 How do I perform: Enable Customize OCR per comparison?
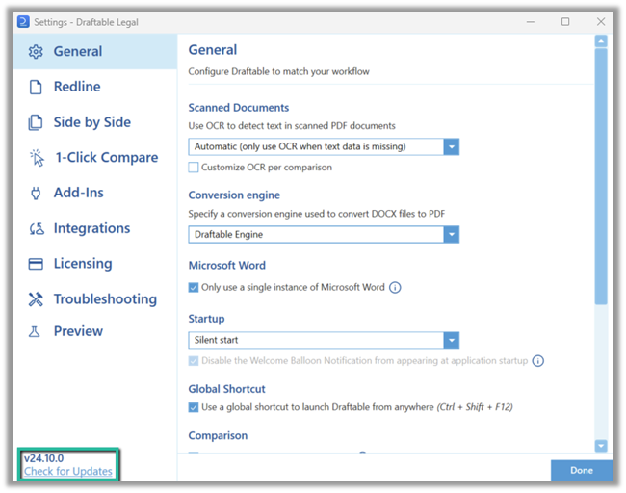194,168
